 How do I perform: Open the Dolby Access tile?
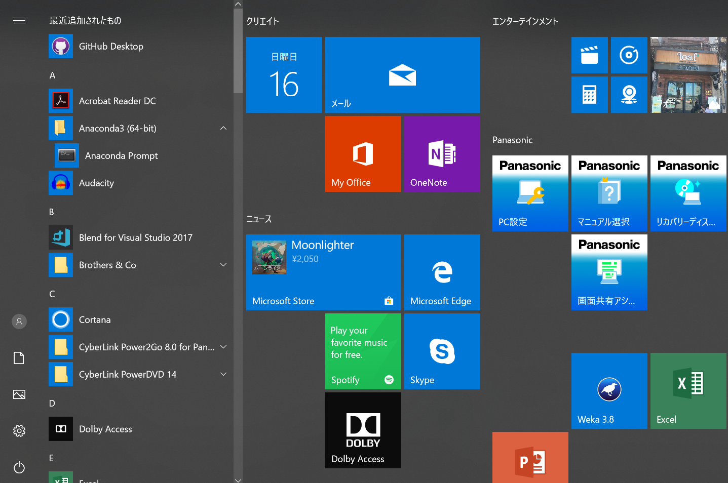coord(363,430)
